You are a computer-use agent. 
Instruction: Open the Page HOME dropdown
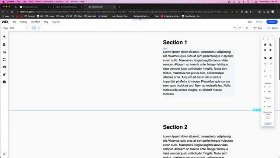(x=15, y=28)
